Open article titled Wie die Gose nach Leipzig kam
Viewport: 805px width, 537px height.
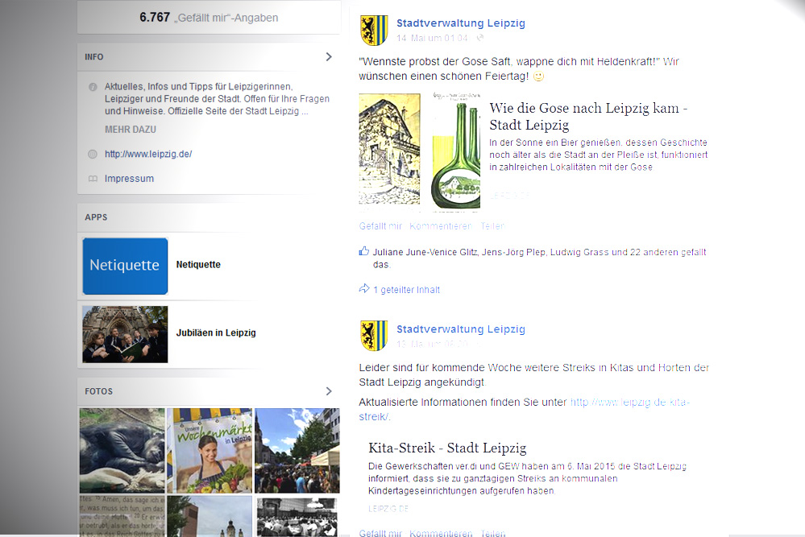pos(588,117)
